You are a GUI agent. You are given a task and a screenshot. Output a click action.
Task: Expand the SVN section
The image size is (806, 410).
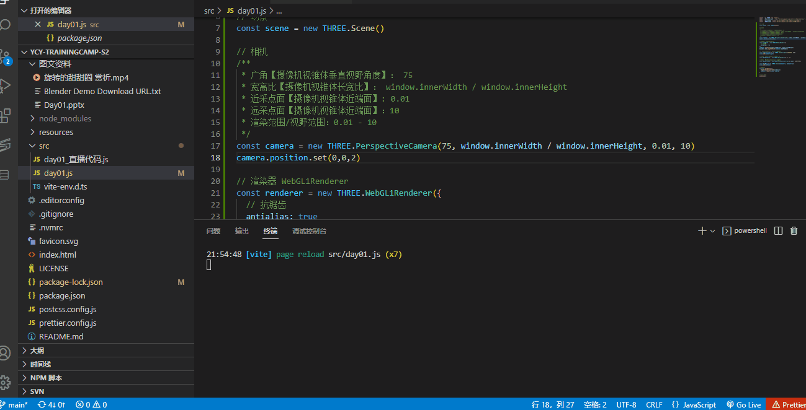(106, 391)
